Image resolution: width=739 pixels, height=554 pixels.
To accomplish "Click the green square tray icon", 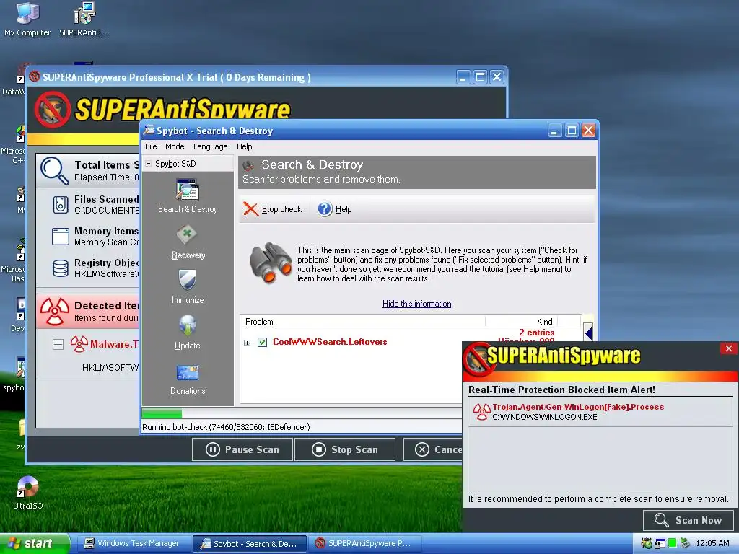I will click(672, 543).
